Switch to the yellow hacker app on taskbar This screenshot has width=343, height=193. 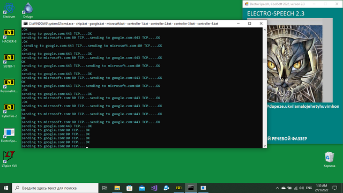point(178,188)
